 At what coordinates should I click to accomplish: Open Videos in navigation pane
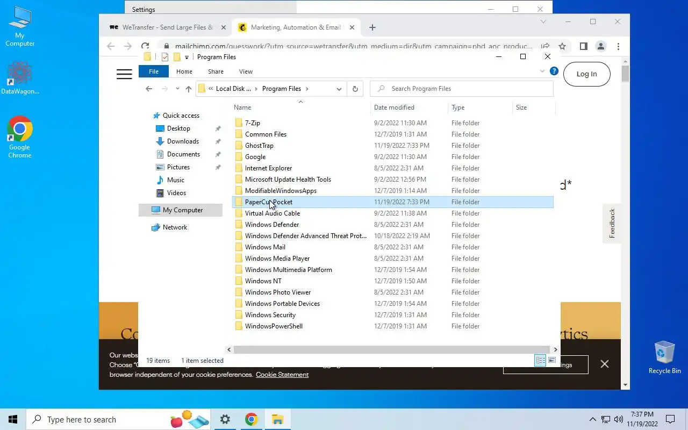pos(176,193)
